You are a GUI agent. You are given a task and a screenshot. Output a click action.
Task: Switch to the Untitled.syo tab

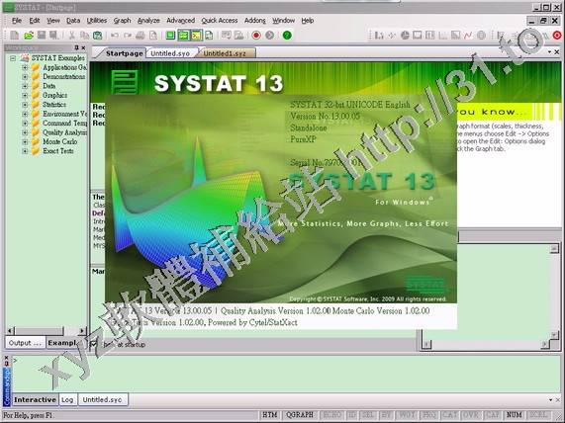pos(170,53)
